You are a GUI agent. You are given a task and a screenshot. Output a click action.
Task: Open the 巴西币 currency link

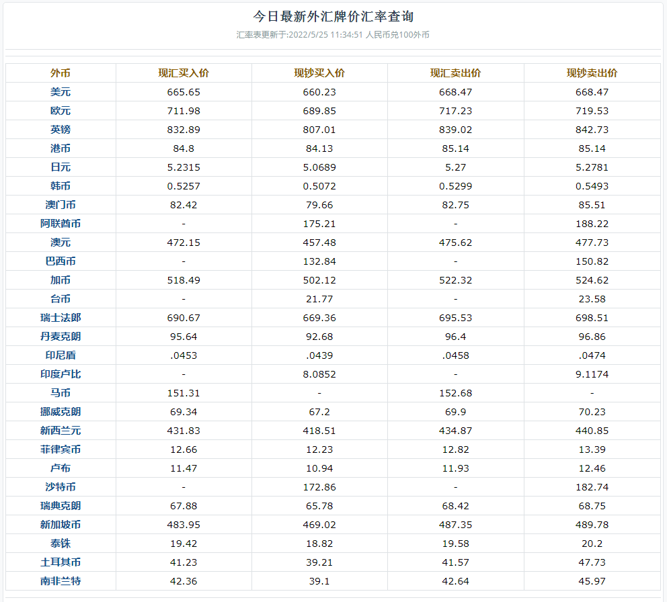[x=61, y=261]
